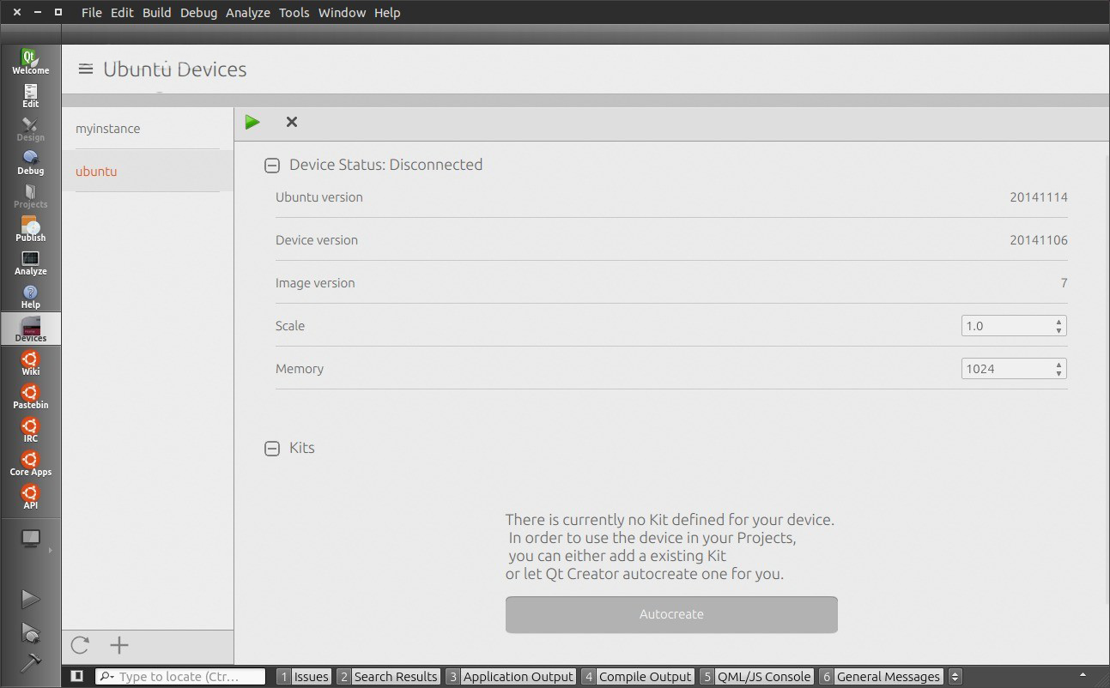Select the ubuntu device entry
This screenshot has width=1110, height=688.
(x=148, y=172)
